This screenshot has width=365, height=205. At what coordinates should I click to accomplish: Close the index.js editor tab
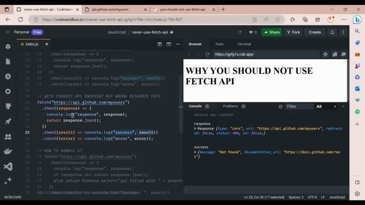click(47, 44)
